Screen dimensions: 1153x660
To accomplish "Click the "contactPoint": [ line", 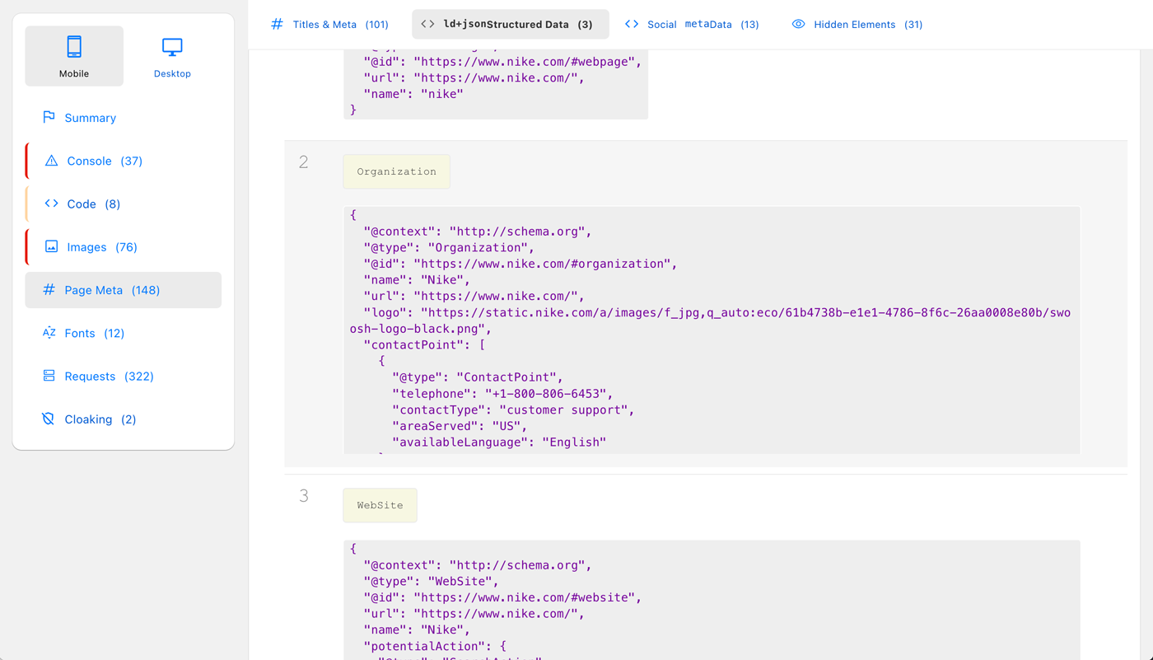I will click(x=424, y=345).
